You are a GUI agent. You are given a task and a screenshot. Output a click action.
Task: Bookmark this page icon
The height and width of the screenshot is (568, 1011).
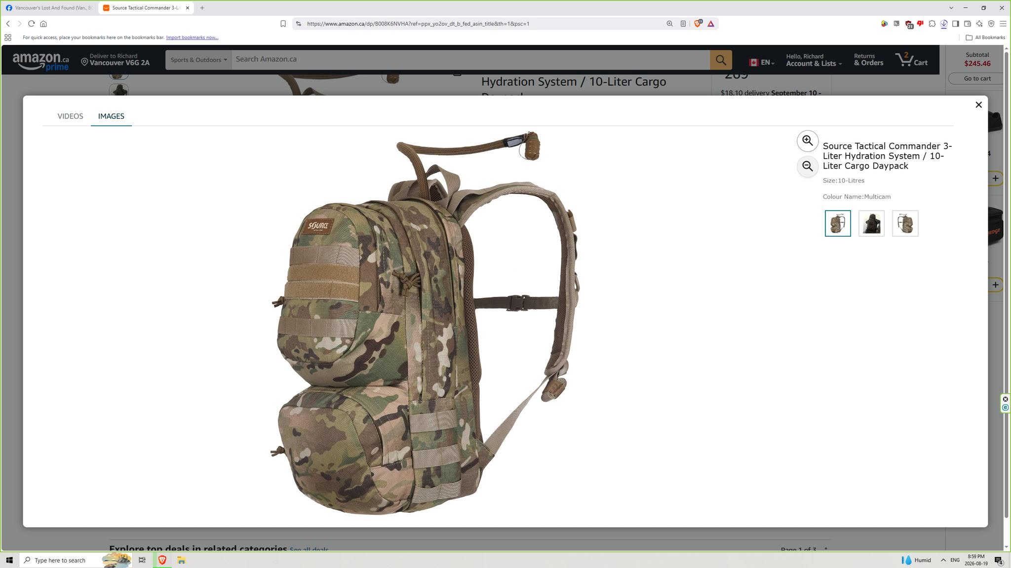(283, 24)
